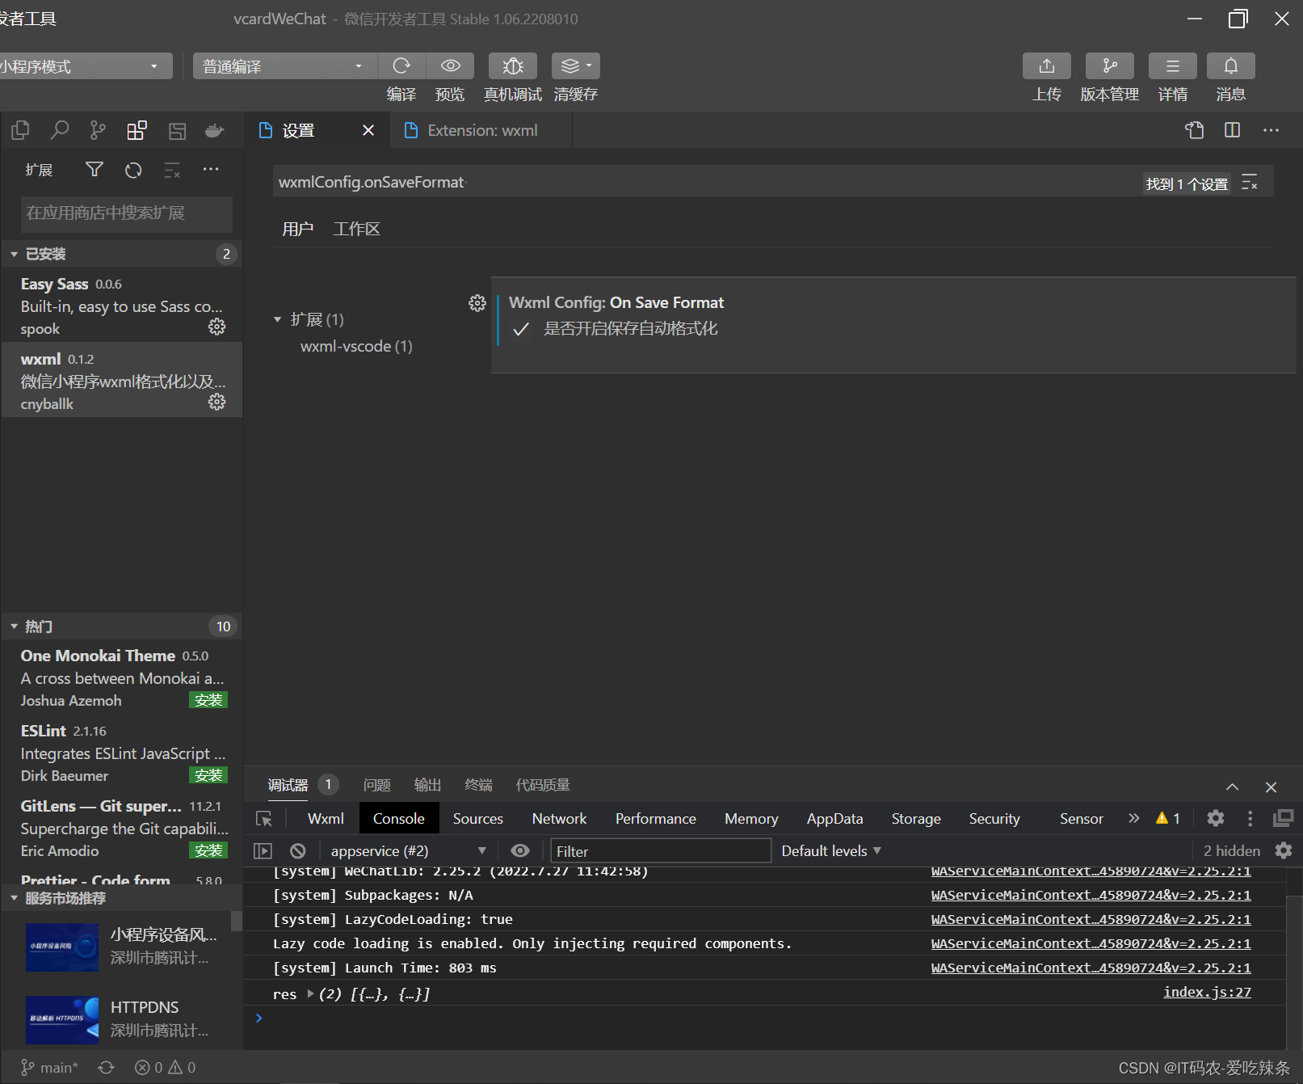Filter extensions with the funnel icon

95,170
